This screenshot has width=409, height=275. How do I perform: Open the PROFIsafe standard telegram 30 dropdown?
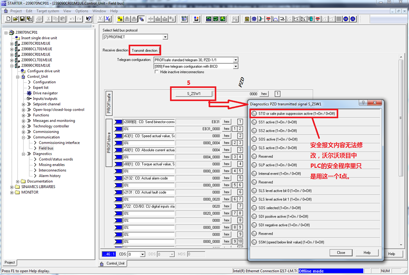point(235,60)
